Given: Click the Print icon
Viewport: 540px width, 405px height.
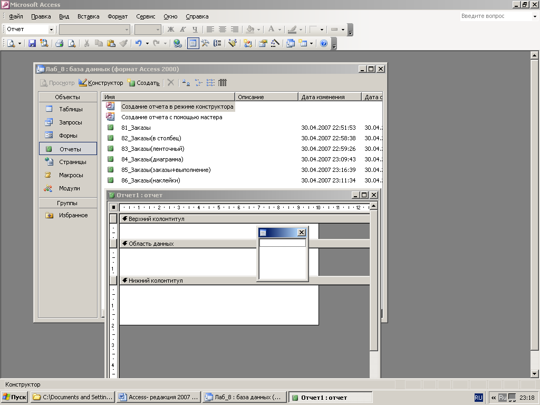Looking at the screenshot, I should 59,43.
